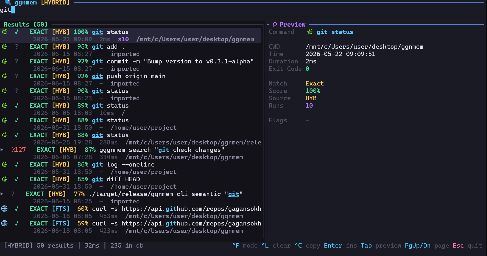Select the 'gggnmem search "git check changes"' result
The width and height of the screenshot is (487, 256).
pyautogui.click(x=131, y=153)
